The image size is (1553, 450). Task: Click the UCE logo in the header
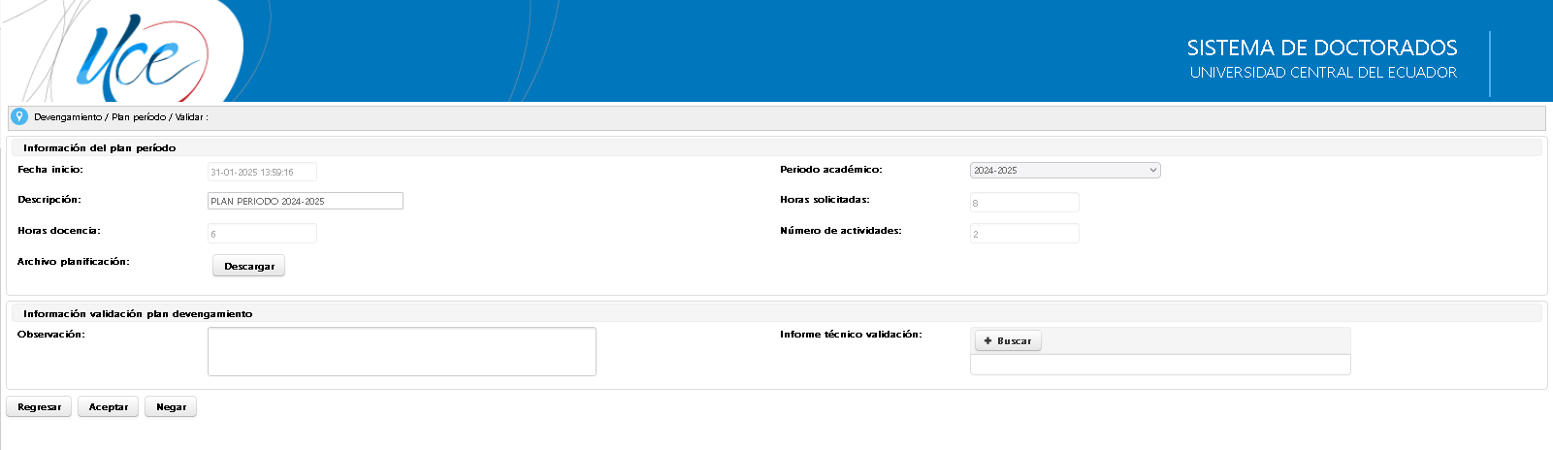pyautogui.click(x=141, y=56)
